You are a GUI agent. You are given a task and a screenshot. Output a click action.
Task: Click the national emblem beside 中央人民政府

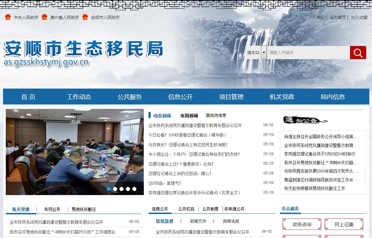point(8,17)
